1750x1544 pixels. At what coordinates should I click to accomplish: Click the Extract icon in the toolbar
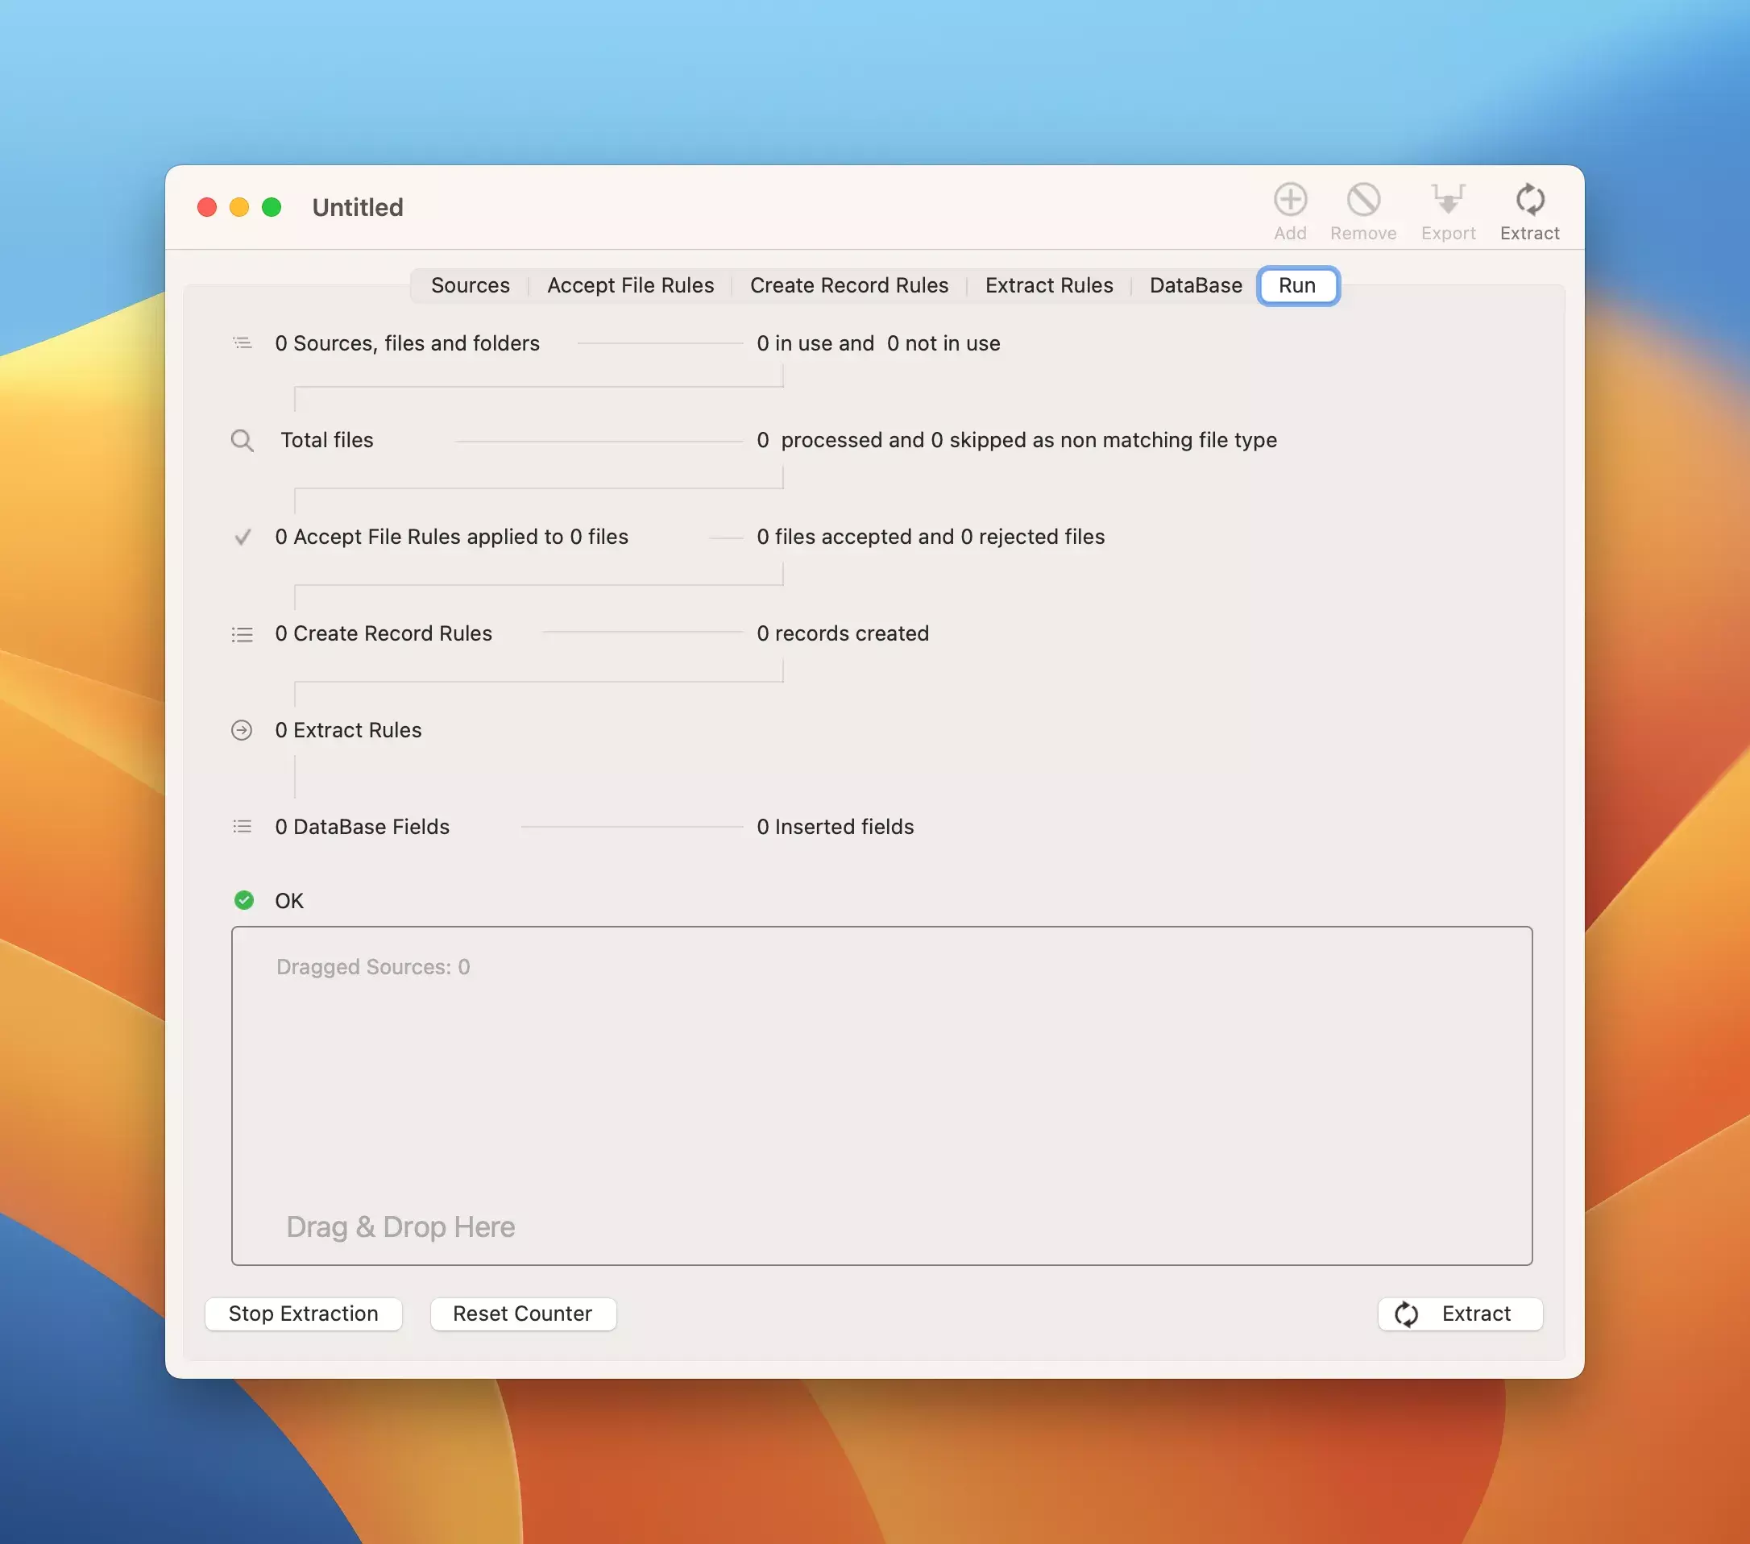point(1529,201)
